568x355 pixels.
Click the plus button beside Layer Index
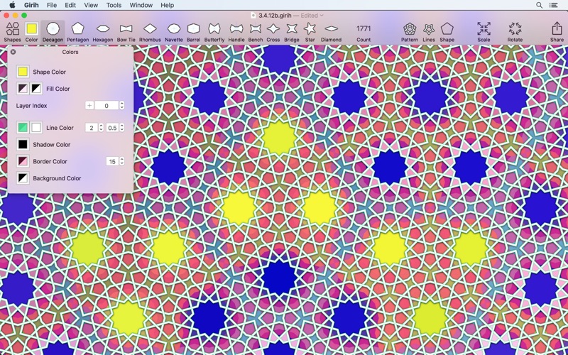pyautogui.click(x=89, y=106)
